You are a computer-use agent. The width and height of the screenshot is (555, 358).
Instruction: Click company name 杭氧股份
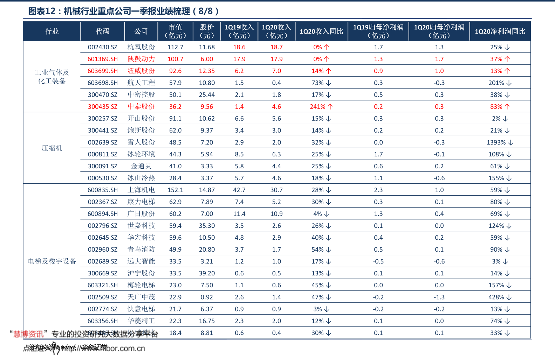coord(141,47)
